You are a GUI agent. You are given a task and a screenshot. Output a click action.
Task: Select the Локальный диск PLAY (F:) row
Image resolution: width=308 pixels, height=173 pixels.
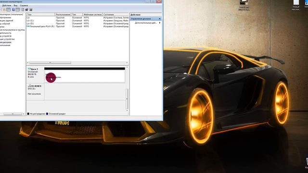[77, 26]
